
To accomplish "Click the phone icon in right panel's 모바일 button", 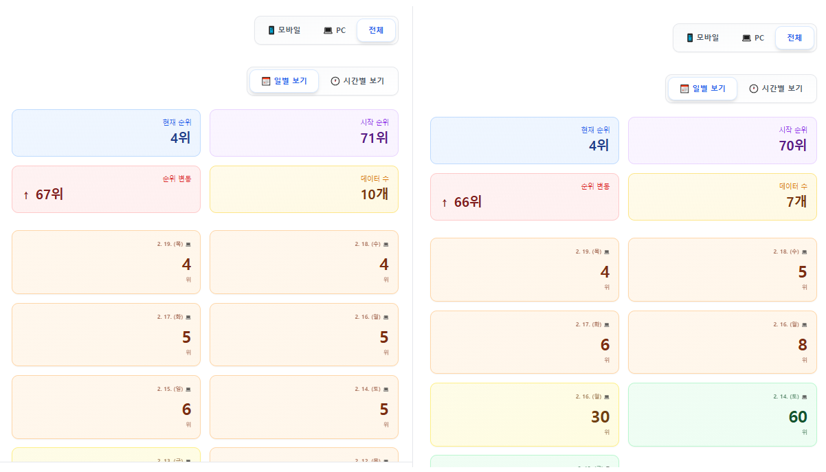I will coord(690,38).
